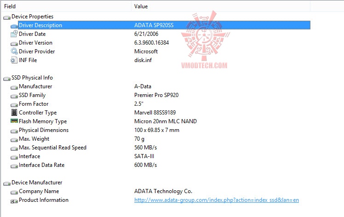Image resolution: width=344 pixels, height=217 pixels.
Task: Click the Device Manufacturer group icon
Action: click(x=7, y=183)
